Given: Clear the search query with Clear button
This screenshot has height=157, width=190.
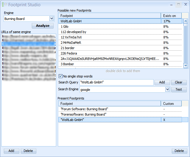Looking at the screenshot, I should coord(179,82).
